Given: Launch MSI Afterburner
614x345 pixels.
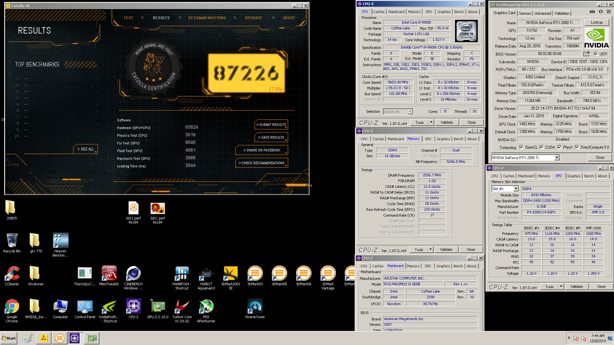Looking at the screenshot, I should [206, 310].
